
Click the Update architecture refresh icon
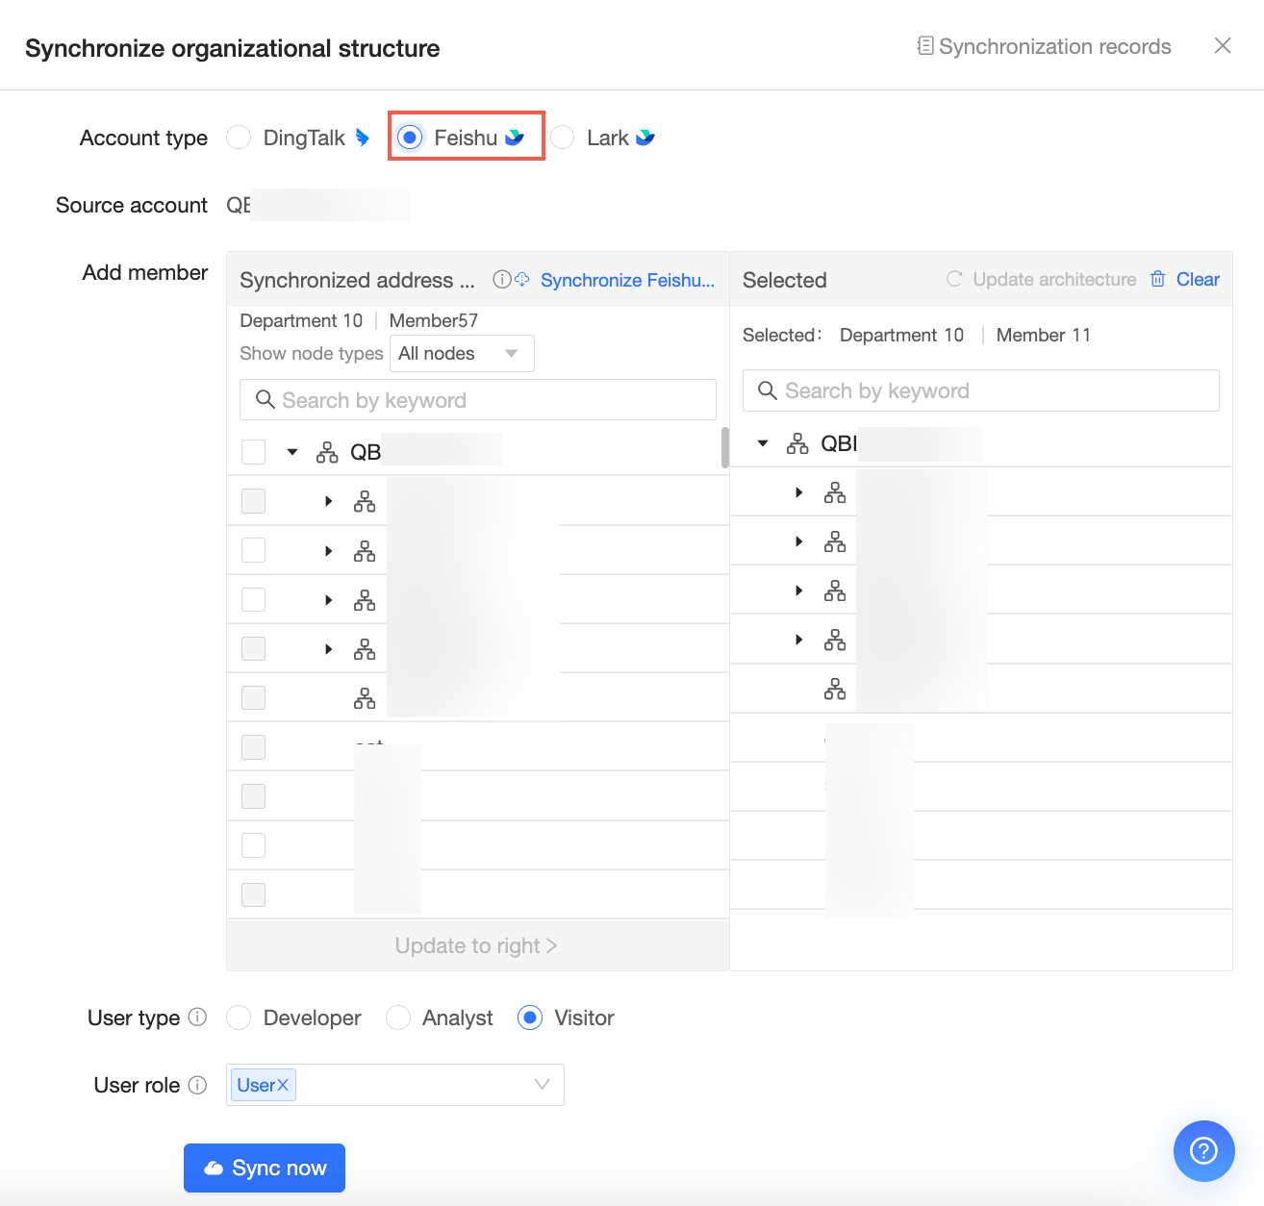click(x=954, y=279)
